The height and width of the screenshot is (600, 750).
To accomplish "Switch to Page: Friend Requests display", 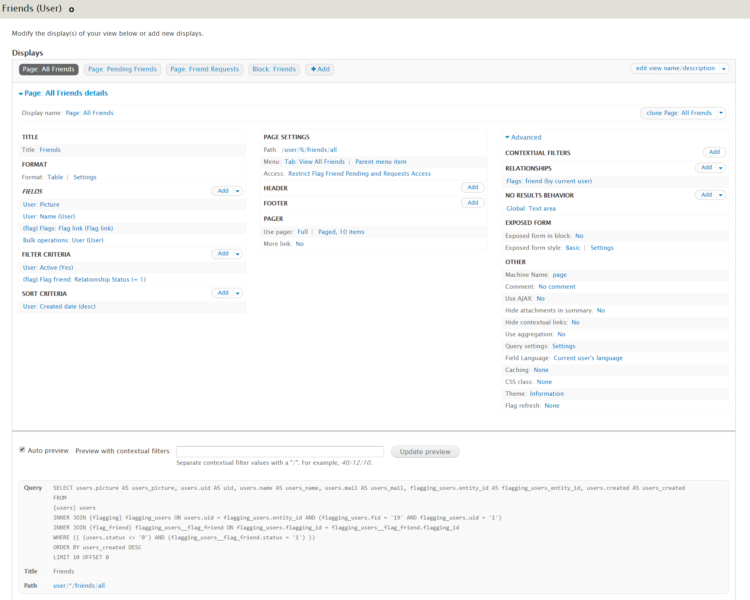I will coord(205,69).
